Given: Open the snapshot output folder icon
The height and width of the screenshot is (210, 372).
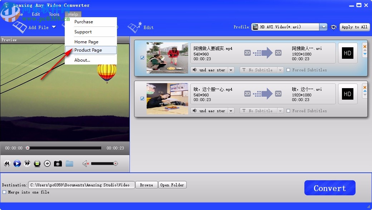Looking at the screenshot, I should point(69,163).
